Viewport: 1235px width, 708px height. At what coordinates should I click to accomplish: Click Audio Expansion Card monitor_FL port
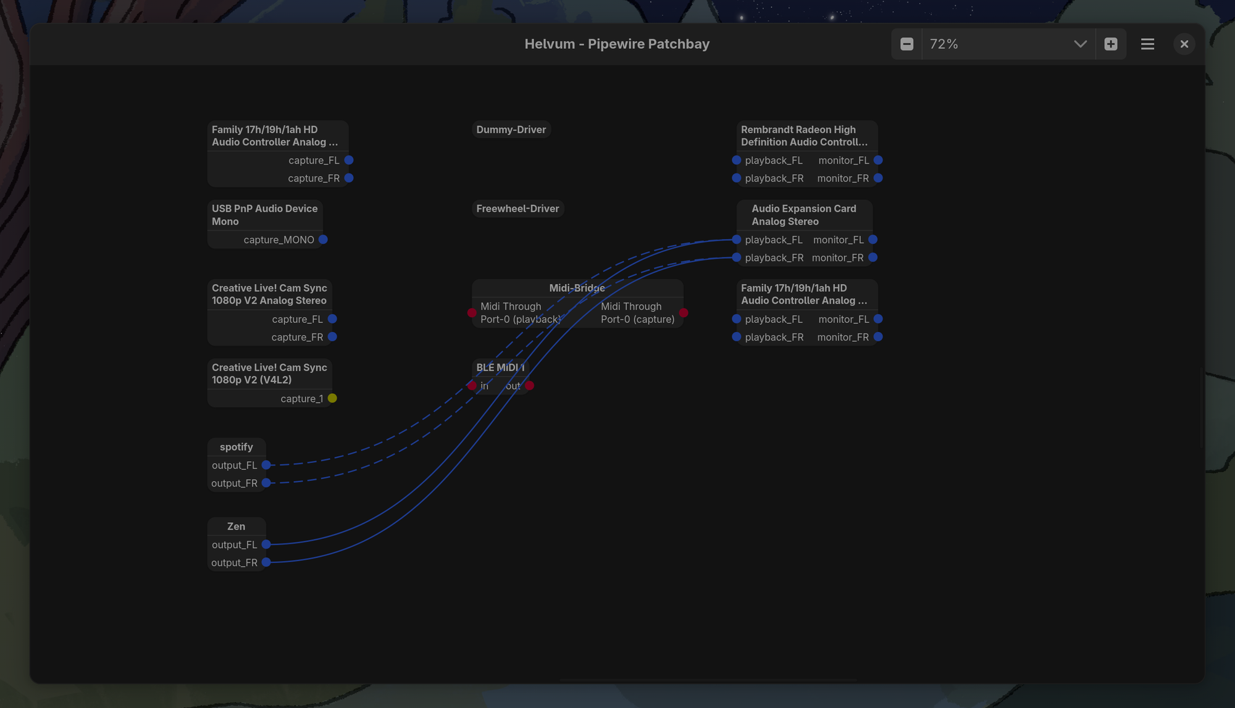(x=873, y=239)
